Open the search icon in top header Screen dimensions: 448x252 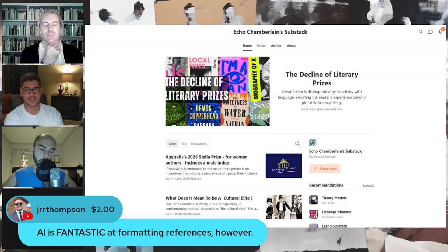[x=420, y=32]
